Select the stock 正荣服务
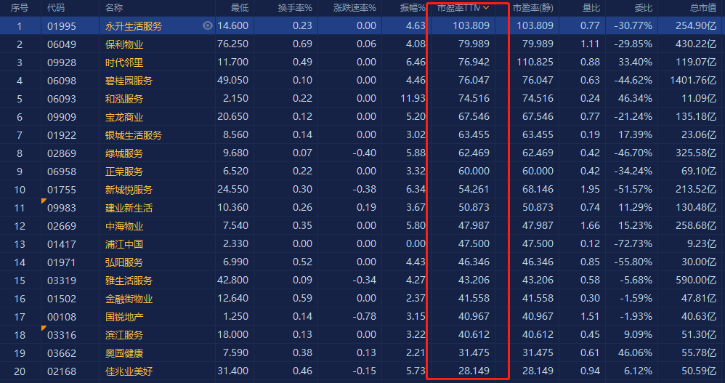This screenshot has height=383, width=725. pyautogui.click(x=124, y=172)
